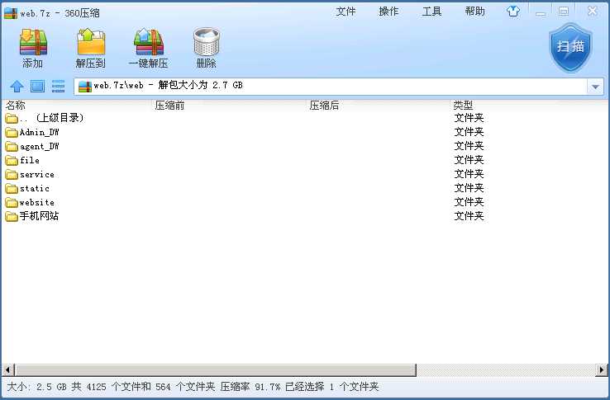Go up one level with blue arrow
Screen dimensions: 610x400
[17, 86]
